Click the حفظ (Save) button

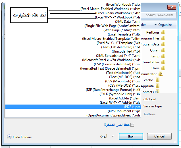tap(131, 136)
